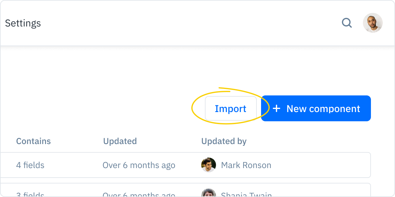This screenshot has height=197, width=395.
Task: Sort by the Updated by column header
Action: tap(224, 141)
